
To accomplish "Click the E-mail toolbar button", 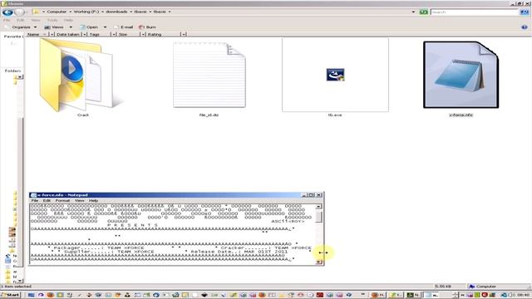I will point(124,27).
